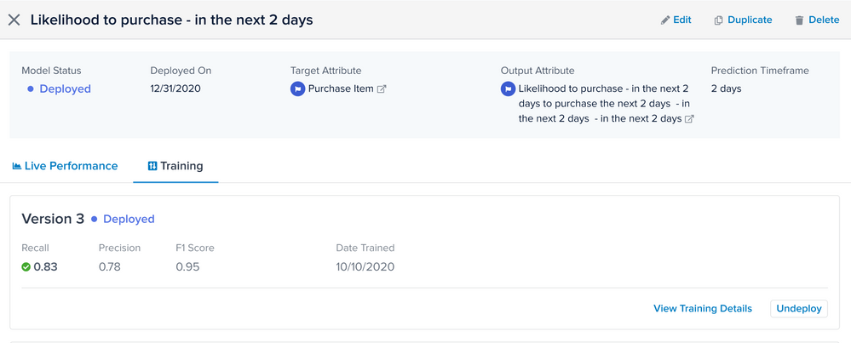Click the Duplicate copy icon

[718, 20]
